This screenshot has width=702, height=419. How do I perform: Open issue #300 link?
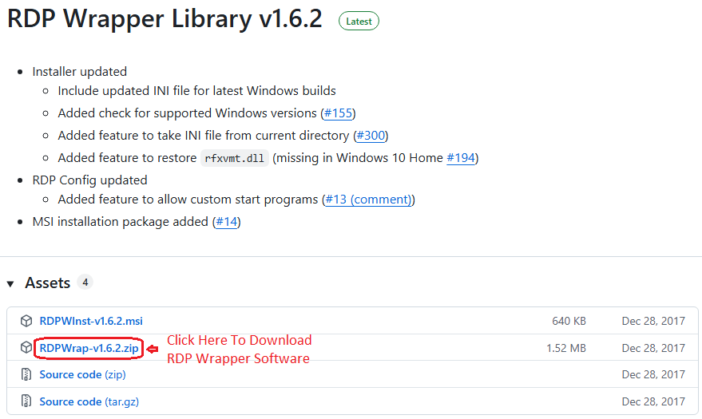pyautogui.click(x=371, y=136)
